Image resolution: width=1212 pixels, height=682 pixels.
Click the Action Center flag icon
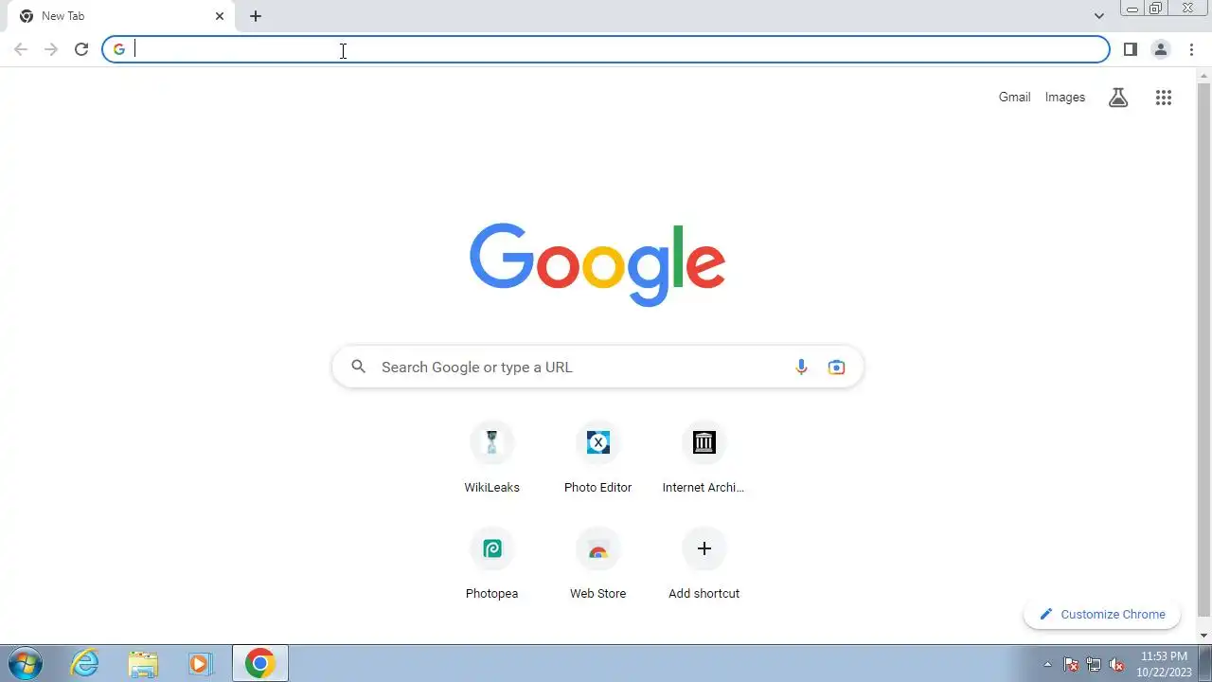click(1071, 664)
